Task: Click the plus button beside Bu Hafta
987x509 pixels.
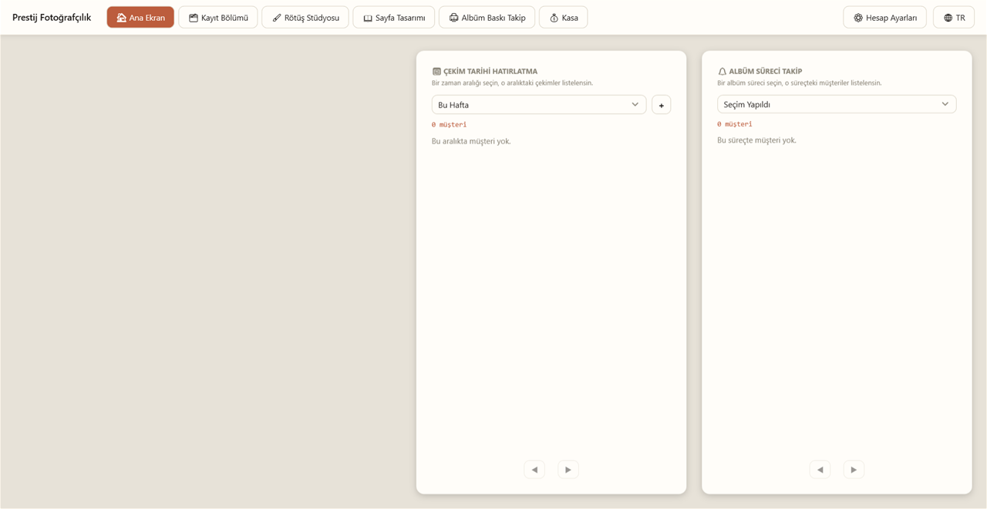Action: click(x=661, y=105)
